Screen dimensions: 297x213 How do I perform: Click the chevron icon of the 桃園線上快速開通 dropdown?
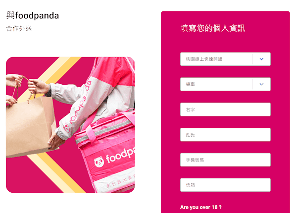tap(261, 59)
